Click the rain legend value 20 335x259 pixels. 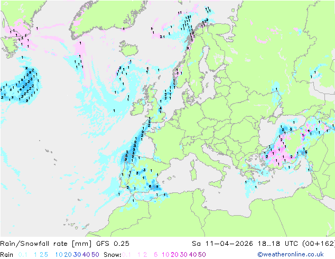point(68,255)
